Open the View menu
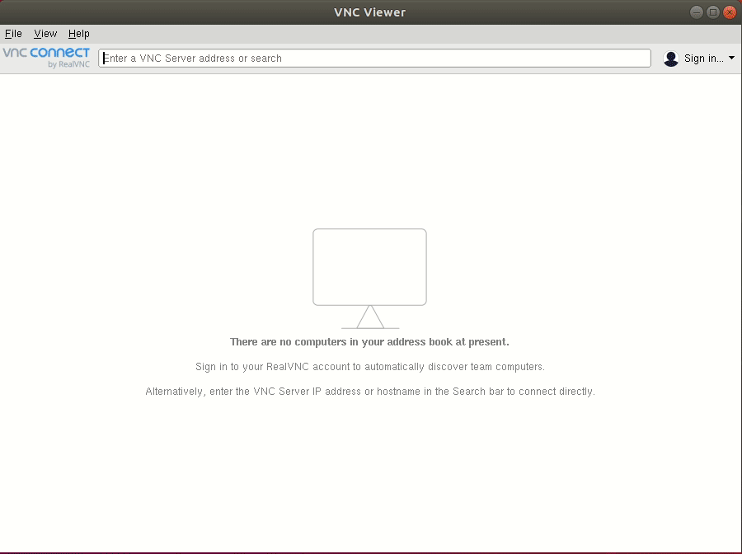 (x=45, y=34)
